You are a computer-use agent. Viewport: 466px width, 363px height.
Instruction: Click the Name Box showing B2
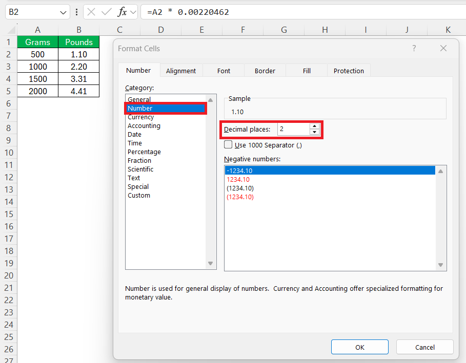[32, 12]
